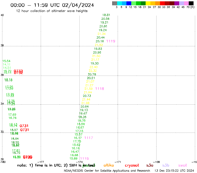197x173 pixels.
Task: Select the 19.83 wave height
Action: 98,49
